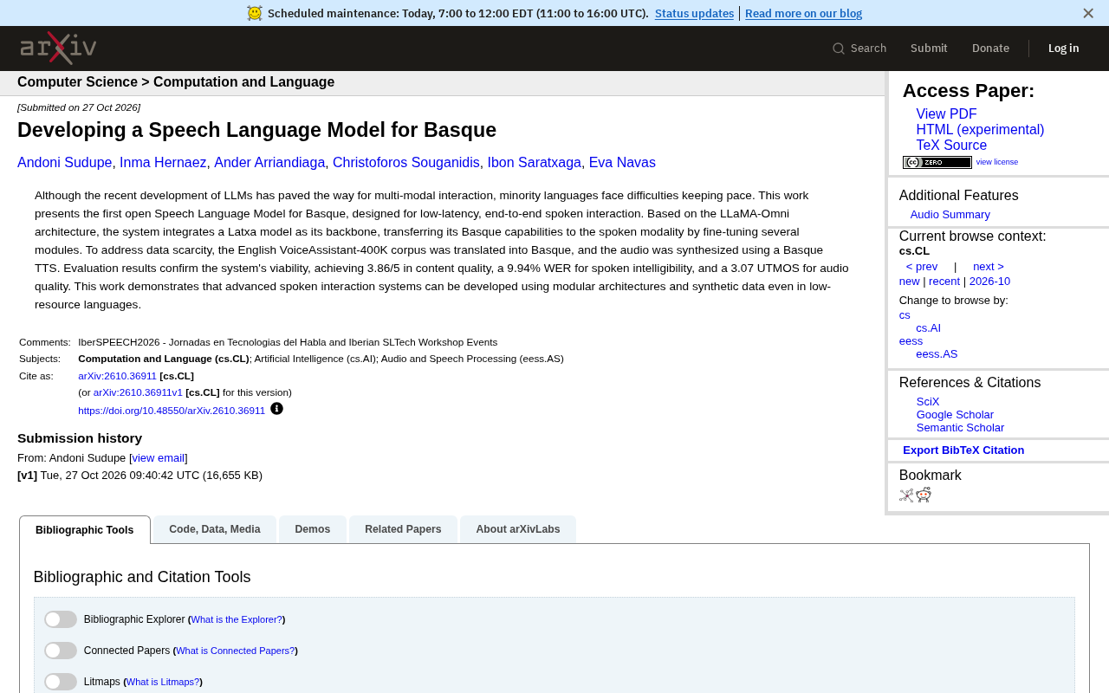Go to previous paper with prev link
This screenshot has height=693, width=1109.
click(922, 267)
